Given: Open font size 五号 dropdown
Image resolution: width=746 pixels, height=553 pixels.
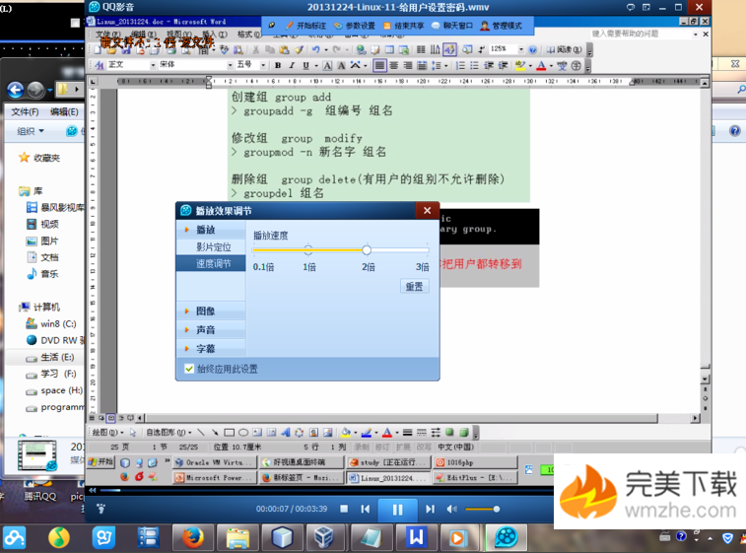Looking at the screenshot, I should point(262,65).
